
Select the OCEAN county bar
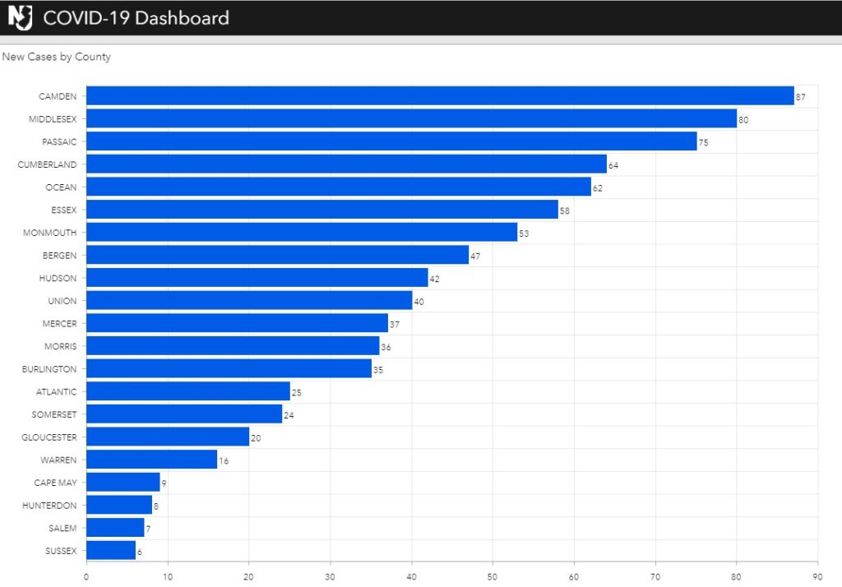click(x=338, y=187)
